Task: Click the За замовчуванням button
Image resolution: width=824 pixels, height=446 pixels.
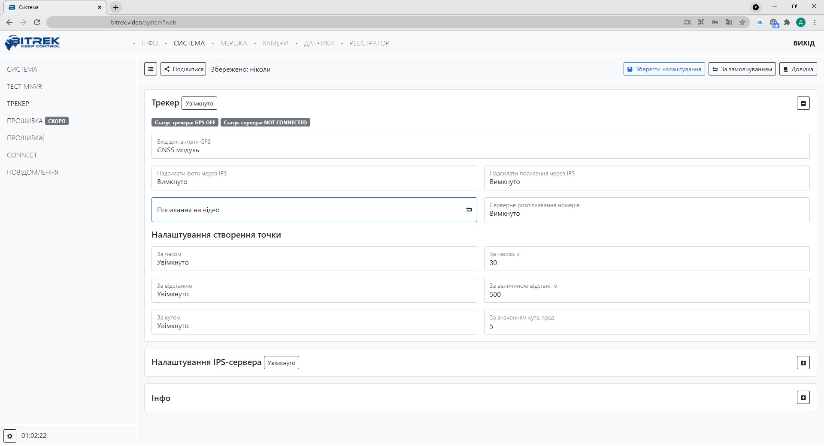Action: 742,69
